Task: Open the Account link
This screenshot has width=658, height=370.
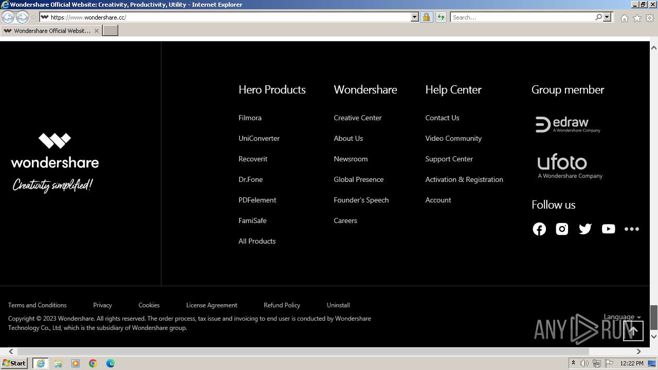Action: pyautogui.click(x=438, y=200)
